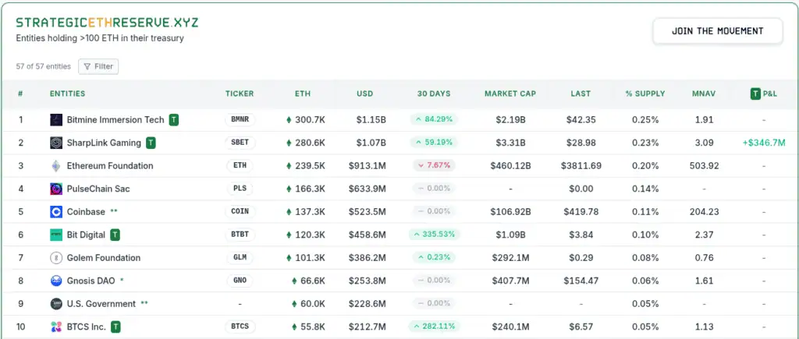Screen dimensions: 799x339
Task: Click the T badge in the P&L header
Action: (x=755, y=94)
